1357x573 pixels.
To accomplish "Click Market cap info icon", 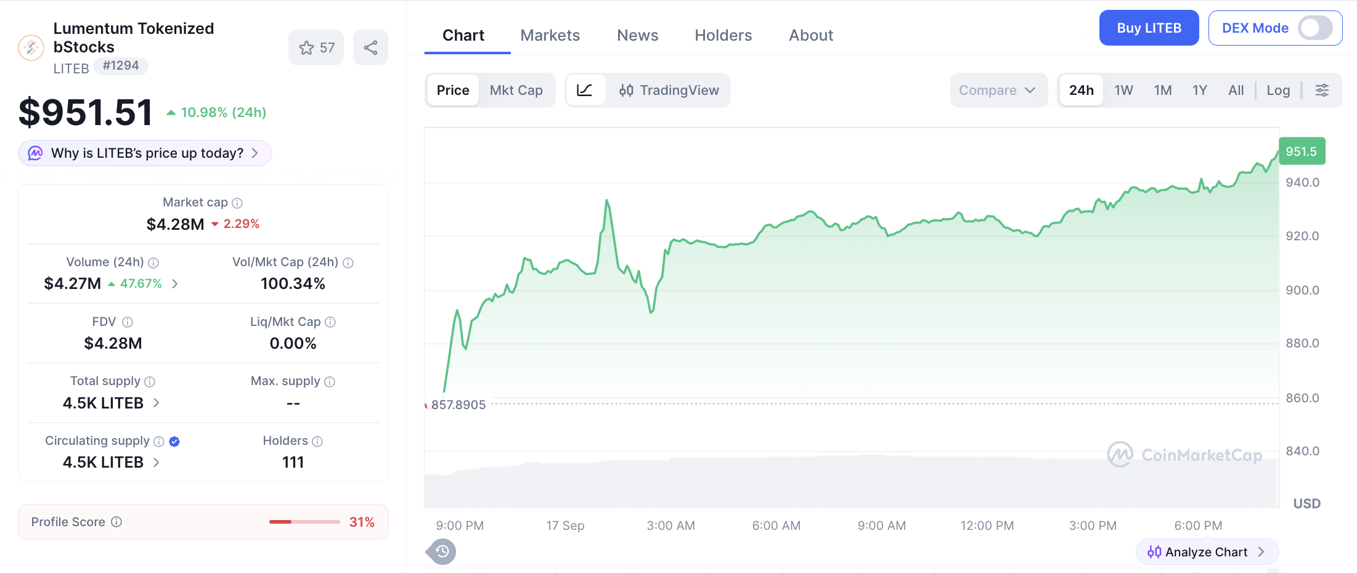I will coord(237,203).
